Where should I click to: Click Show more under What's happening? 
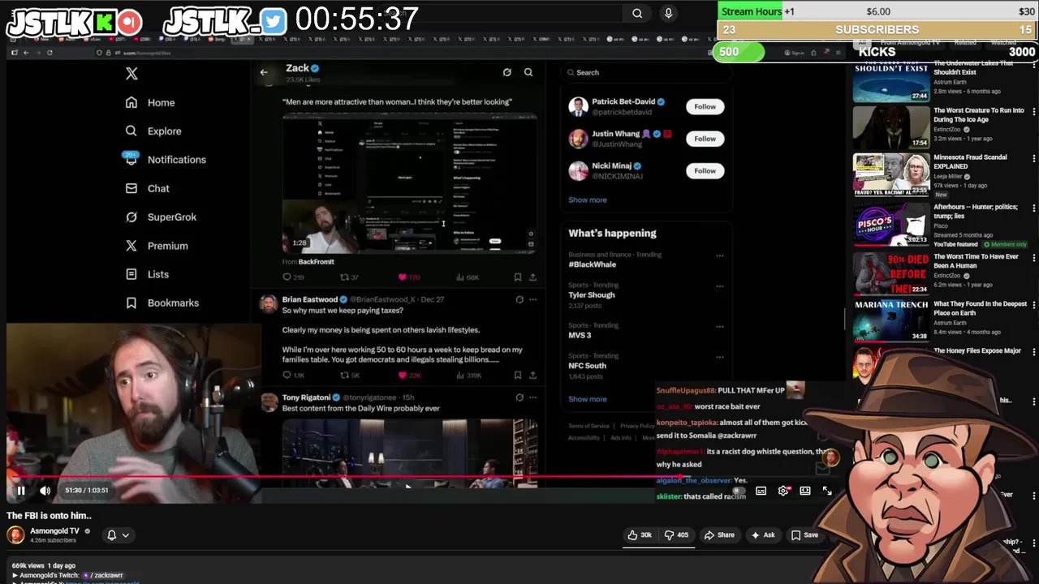pos(587,399)
